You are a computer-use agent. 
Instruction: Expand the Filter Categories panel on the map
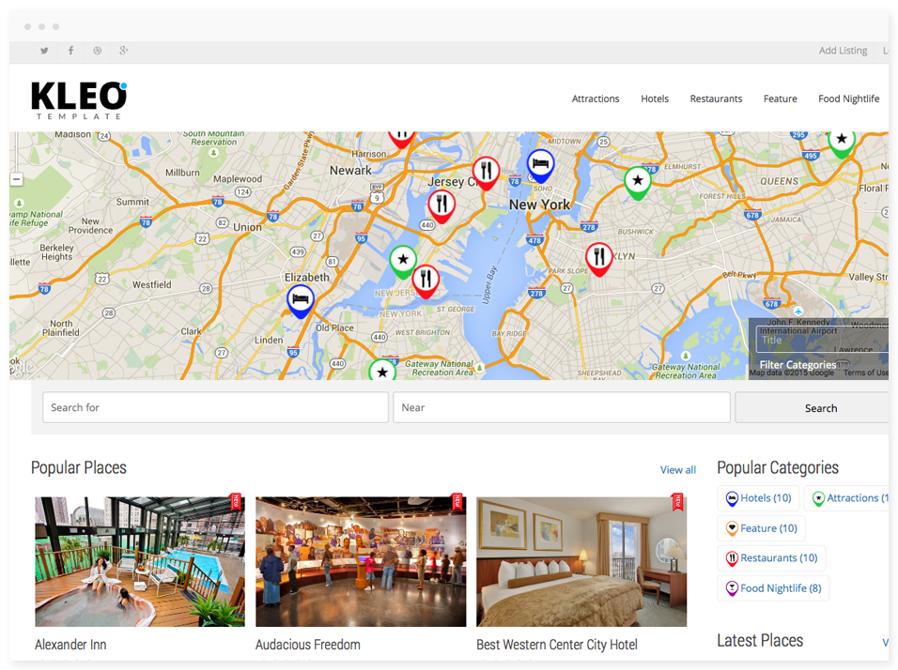[797, 364]
